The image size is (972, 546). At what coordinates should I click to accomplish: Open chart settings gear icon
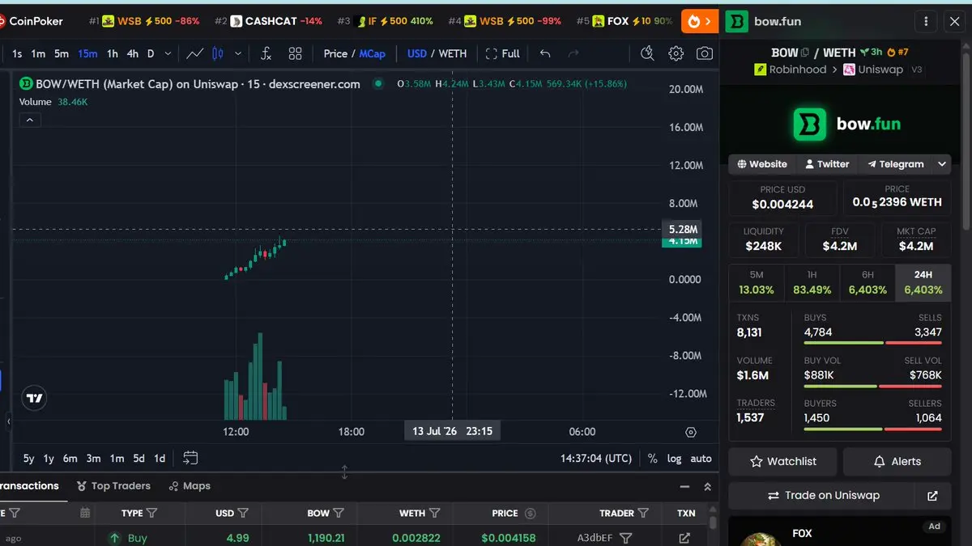click(x=676, y=53)
